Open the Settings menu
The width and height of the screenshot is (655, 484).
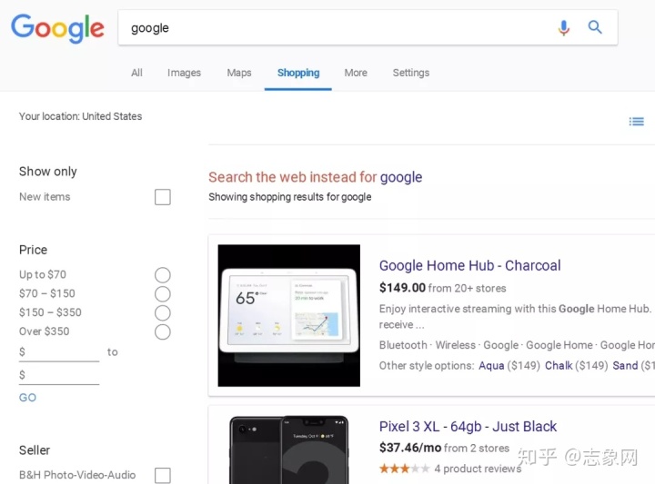tap(411, 73)
